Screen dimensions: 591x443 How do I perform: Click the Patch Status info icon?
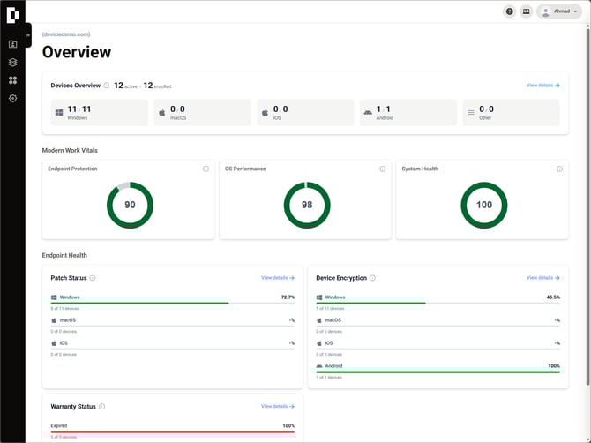click(93, 278)
